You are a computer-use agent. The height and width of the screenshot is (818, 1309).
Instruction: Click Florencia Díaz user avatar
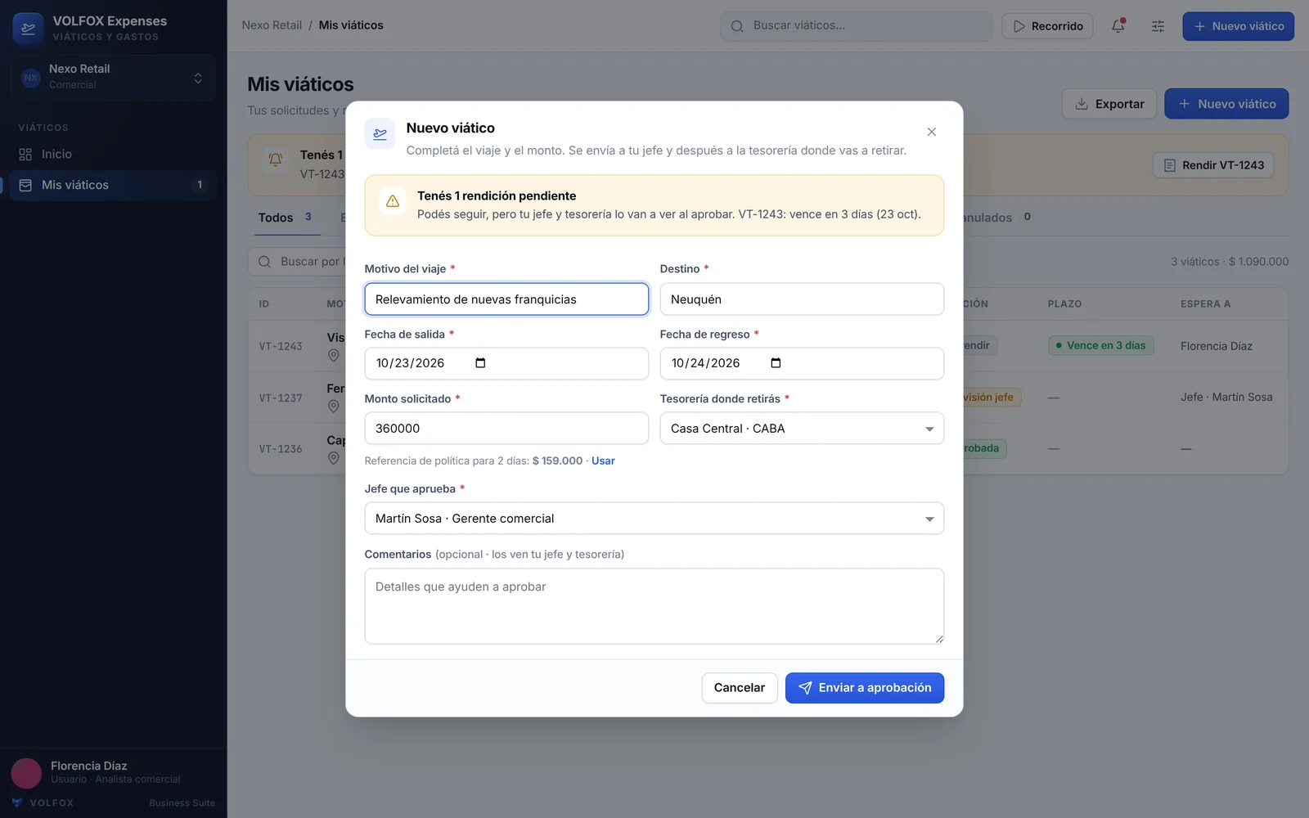[x=26, y=773]
